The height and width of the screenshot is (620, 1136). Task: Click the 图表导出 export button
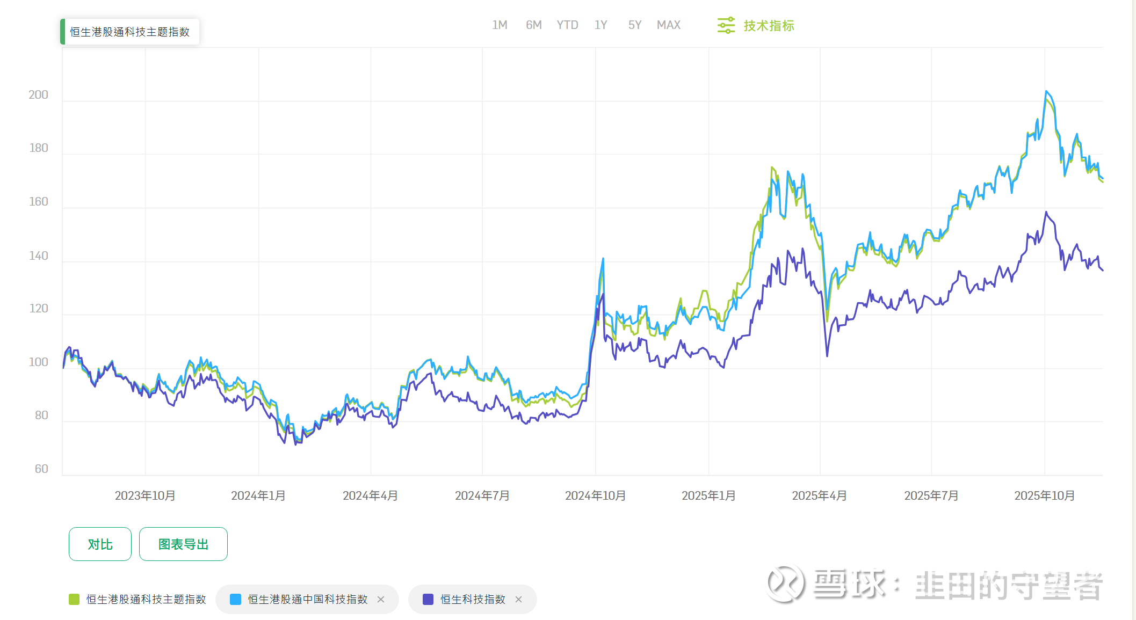(x=183, y=544)
